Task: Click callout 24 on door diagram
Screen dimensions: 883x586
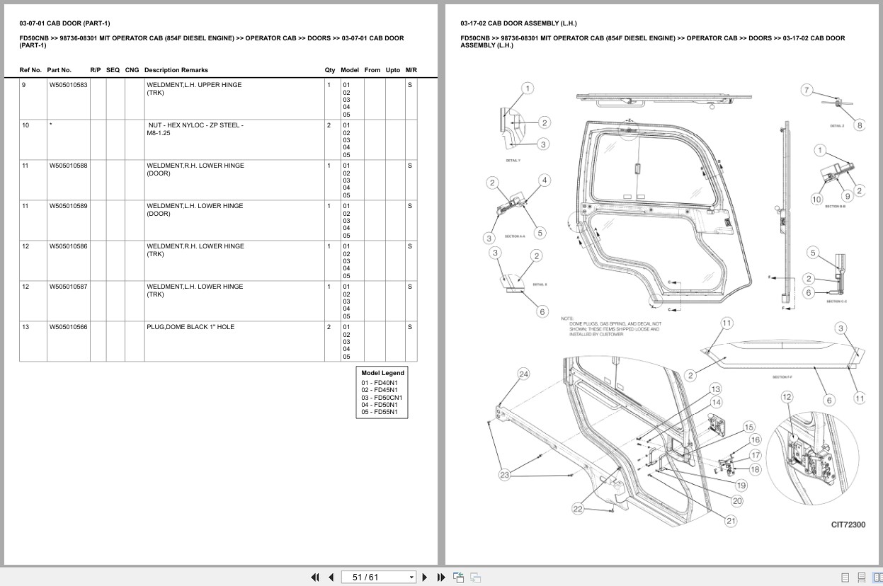Action: [x=523, y=374]
